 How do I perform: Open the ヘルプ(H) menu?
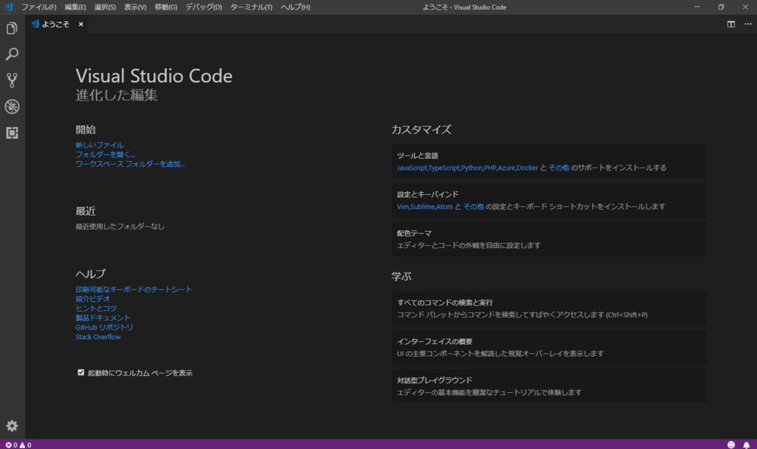[296, 7]
